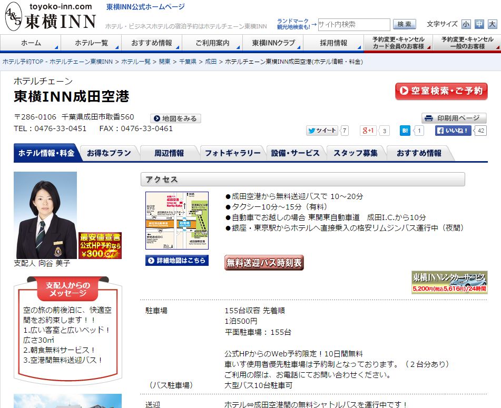The width and height of the screenshot is (501, 408).
Task: Click the Facebook like count 42
Action: coord(481,131)
